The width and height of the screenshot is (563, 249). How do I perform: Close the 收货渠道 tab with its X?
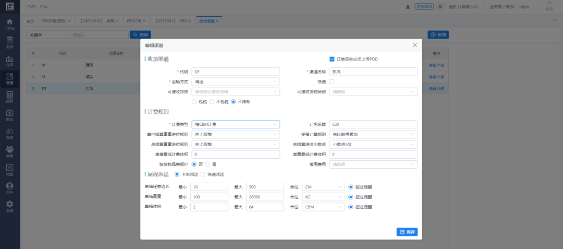(x=217, y=21)
